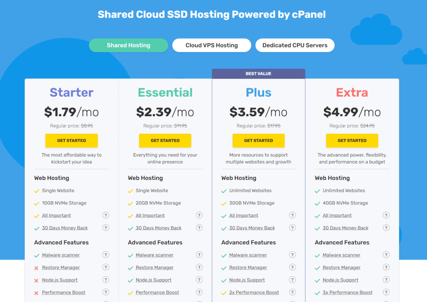Open the Extra Node.js Support link
The height and width of the screenshot is (302, 427).
tap(340, 280)
